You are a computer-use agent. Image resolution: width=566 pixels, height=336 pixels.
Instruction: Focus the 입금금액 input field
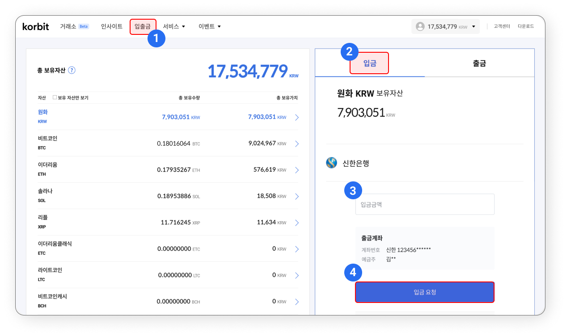point(425,204)
